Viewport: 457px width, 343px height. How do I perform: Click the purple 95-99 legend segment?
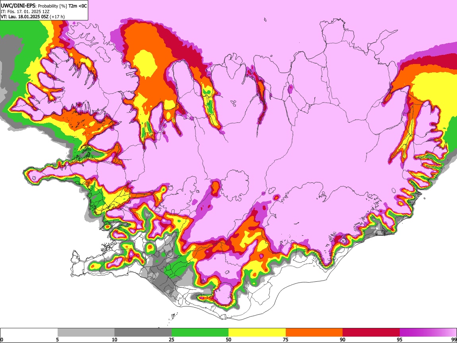(428, 333)
